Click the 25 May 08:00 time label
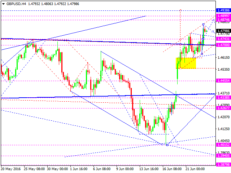Screen dimensions: 231x173 click(x=35, y=169)
